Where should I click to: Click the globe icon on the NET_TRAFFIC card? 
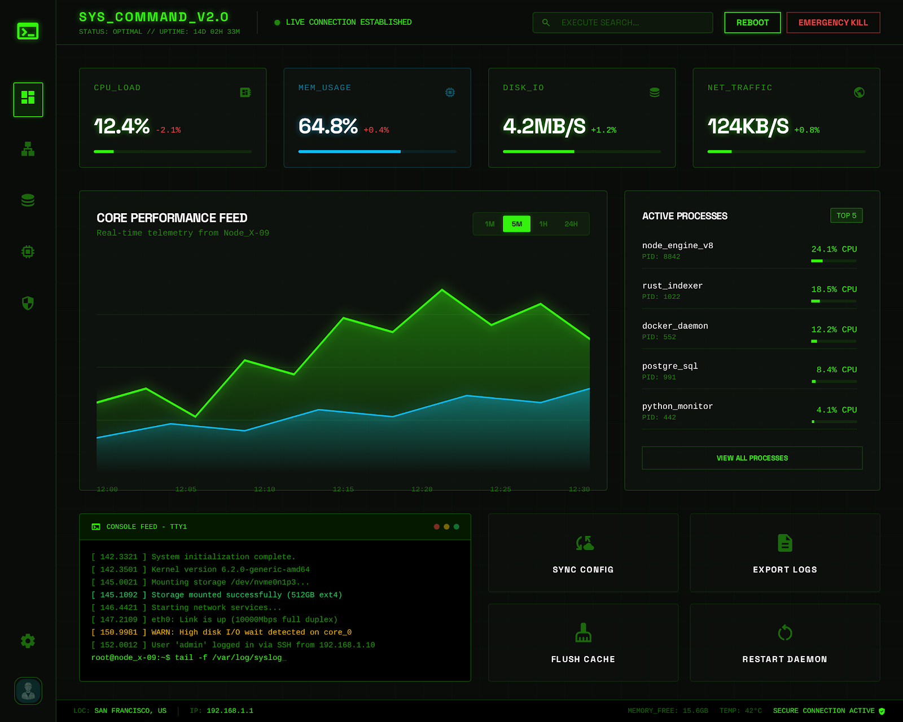coord(859,93)
